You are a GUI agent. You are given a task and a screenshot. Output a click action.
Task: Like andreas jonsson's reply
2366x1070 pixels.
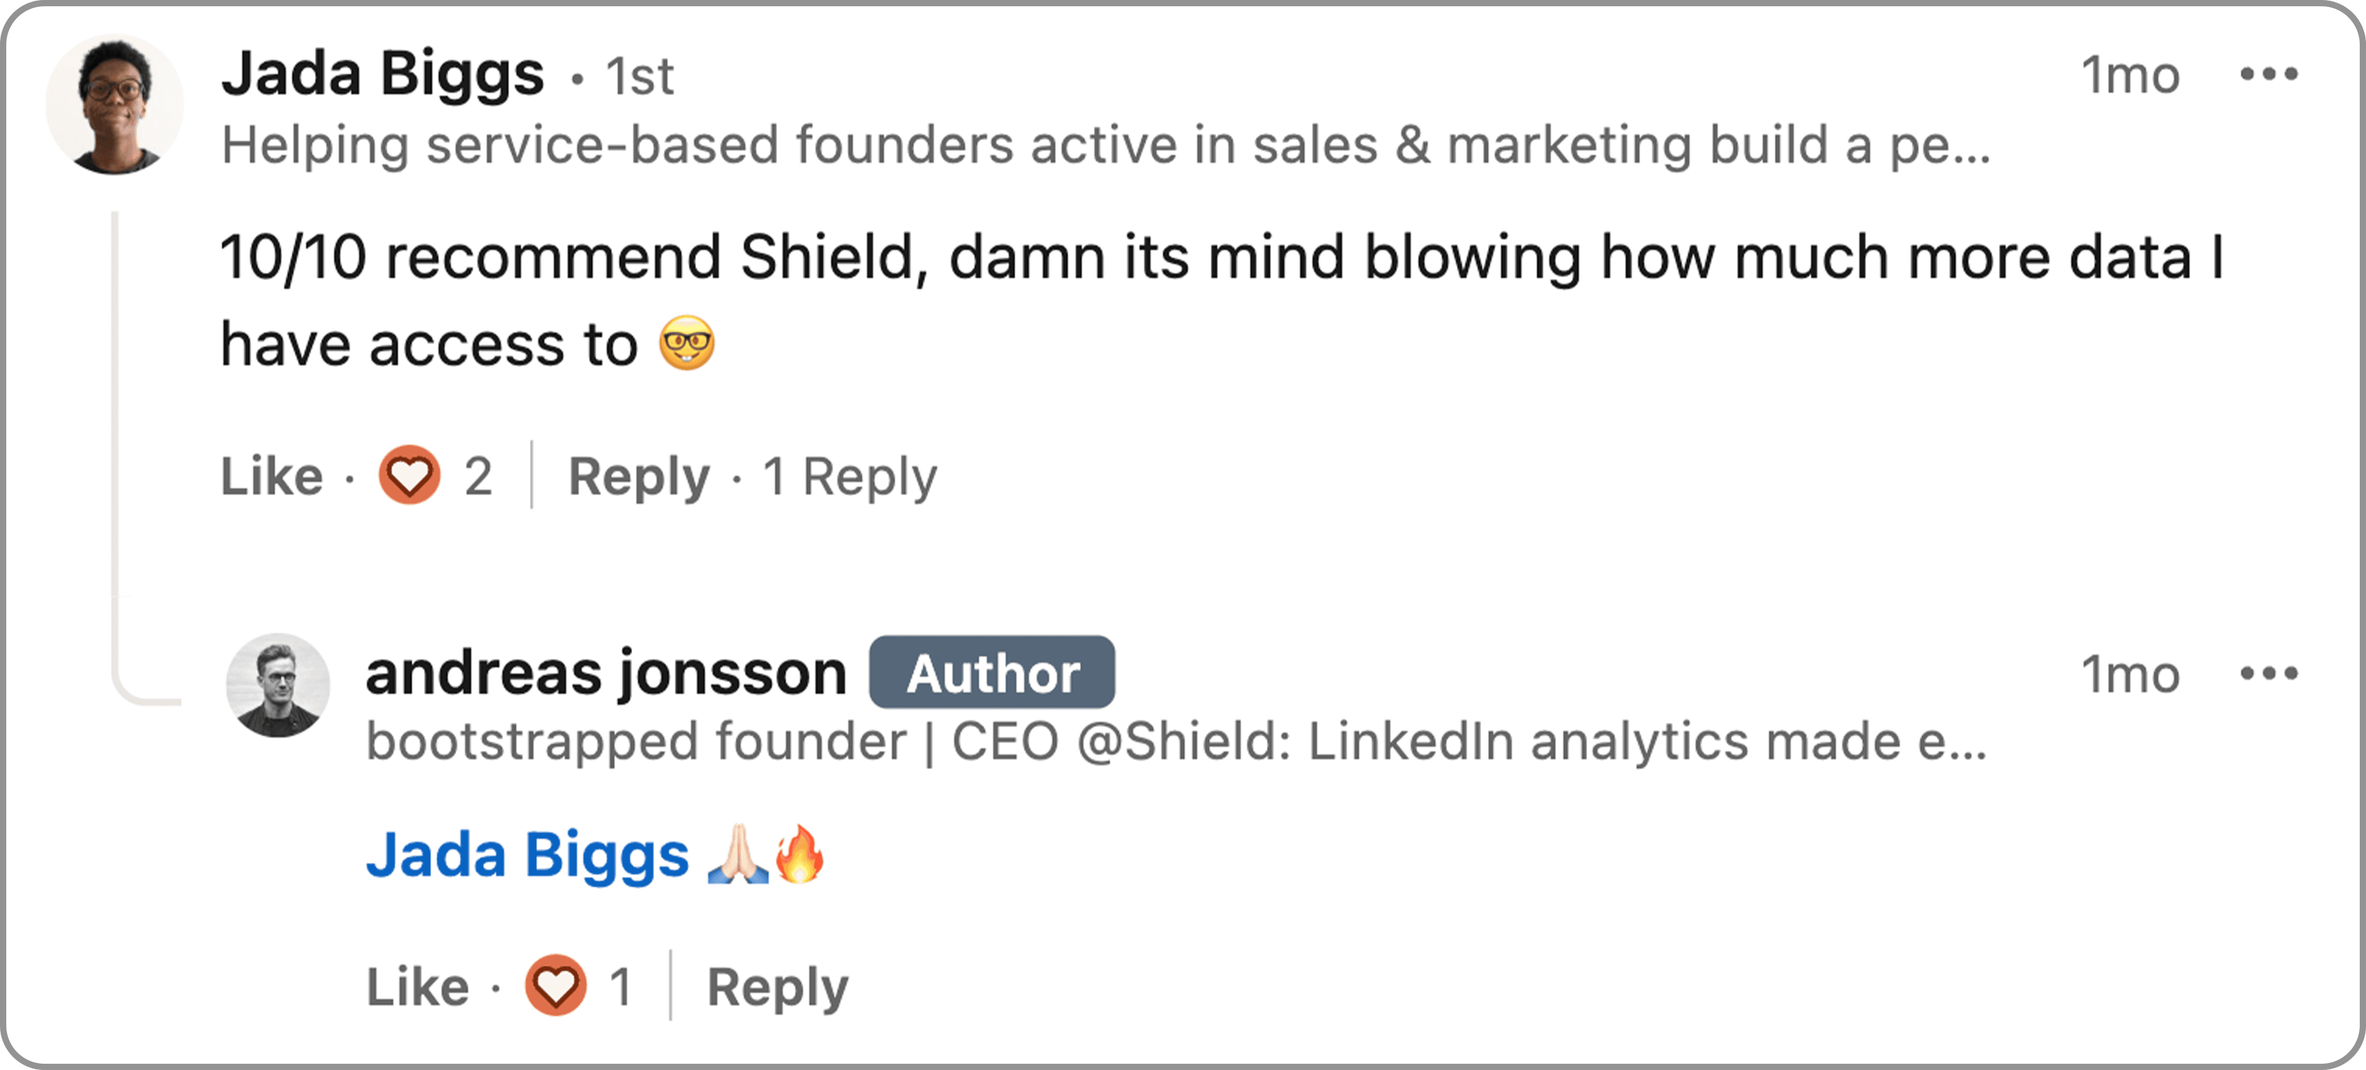(418, 987)
